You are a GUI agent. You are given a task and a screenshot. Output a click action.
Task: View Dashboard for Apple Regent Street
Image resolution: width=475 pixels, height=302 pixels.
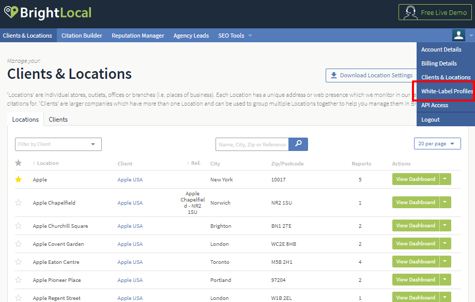(416, 297)
